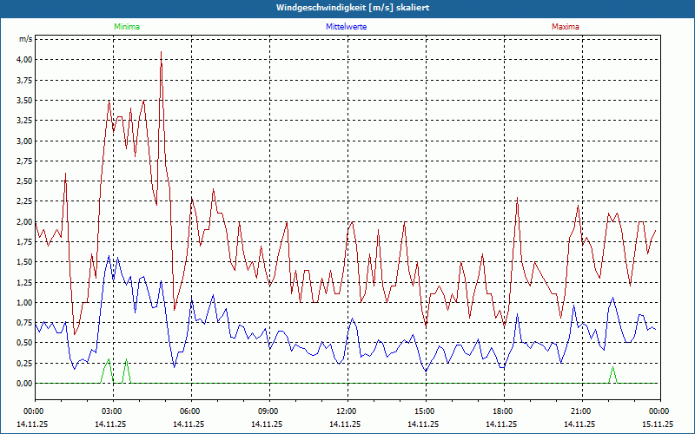Click the 15.11.25 date label at axis end

pos(658,424)
